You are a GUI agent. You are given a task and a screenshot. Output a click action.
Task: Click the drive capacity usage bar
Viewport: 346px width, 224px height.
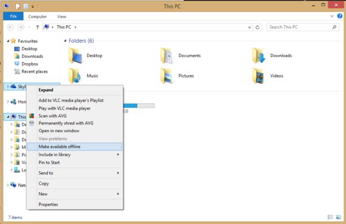click(139, 105)
